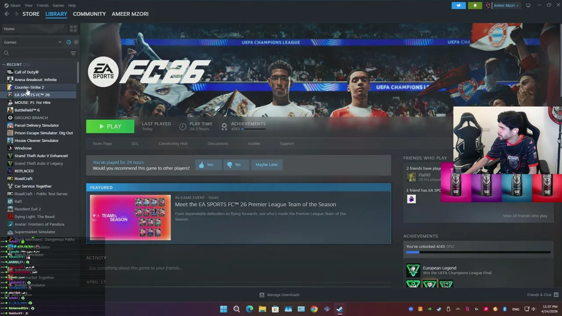Click the RoadCraft game icon
562x316 pixels.
(x=10, y=179)
